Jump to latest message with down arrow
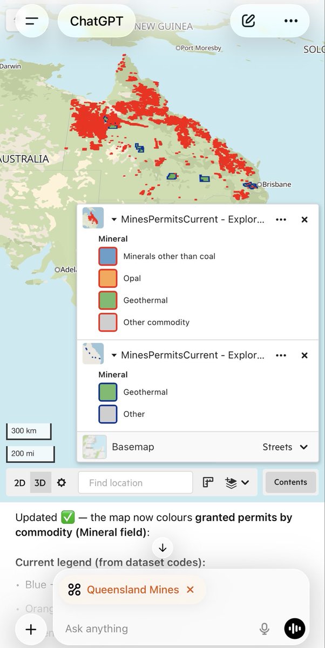The image size is (325, 648). [x=162, y=548]
